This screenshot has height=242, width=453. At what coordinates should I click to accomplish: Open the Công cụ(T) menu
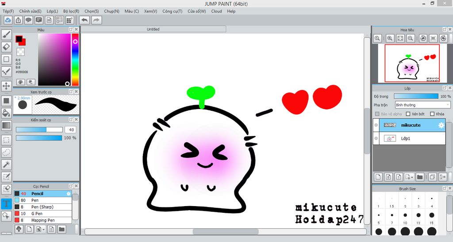tap(173, 11)
